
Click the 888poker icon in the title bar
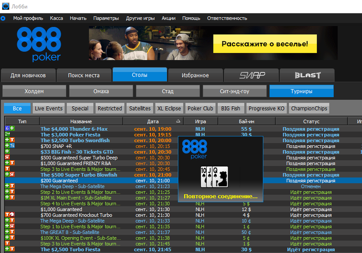coord(6,6)
